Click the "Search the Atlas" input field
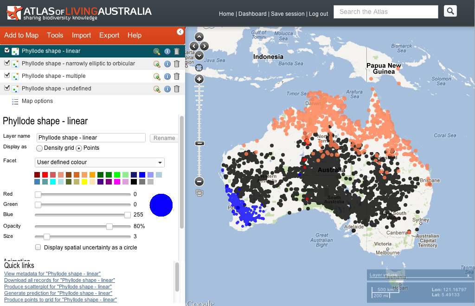The height and width of the screenshot is (306, 475). (x=385, y=12)
